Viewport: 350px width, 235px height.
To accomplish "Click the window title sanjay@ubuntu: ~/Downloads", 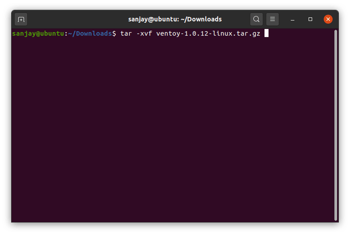I will 175,19.
